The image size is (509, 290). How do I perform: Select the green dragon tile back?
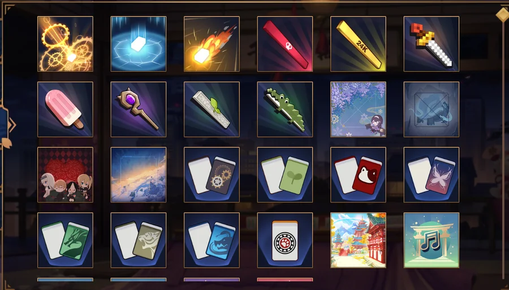(65, 240)
